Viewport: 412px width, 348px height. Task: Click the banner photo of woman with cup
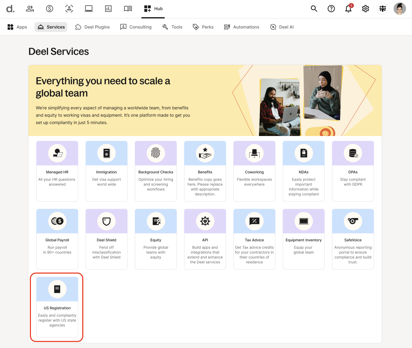pos(322,93)
